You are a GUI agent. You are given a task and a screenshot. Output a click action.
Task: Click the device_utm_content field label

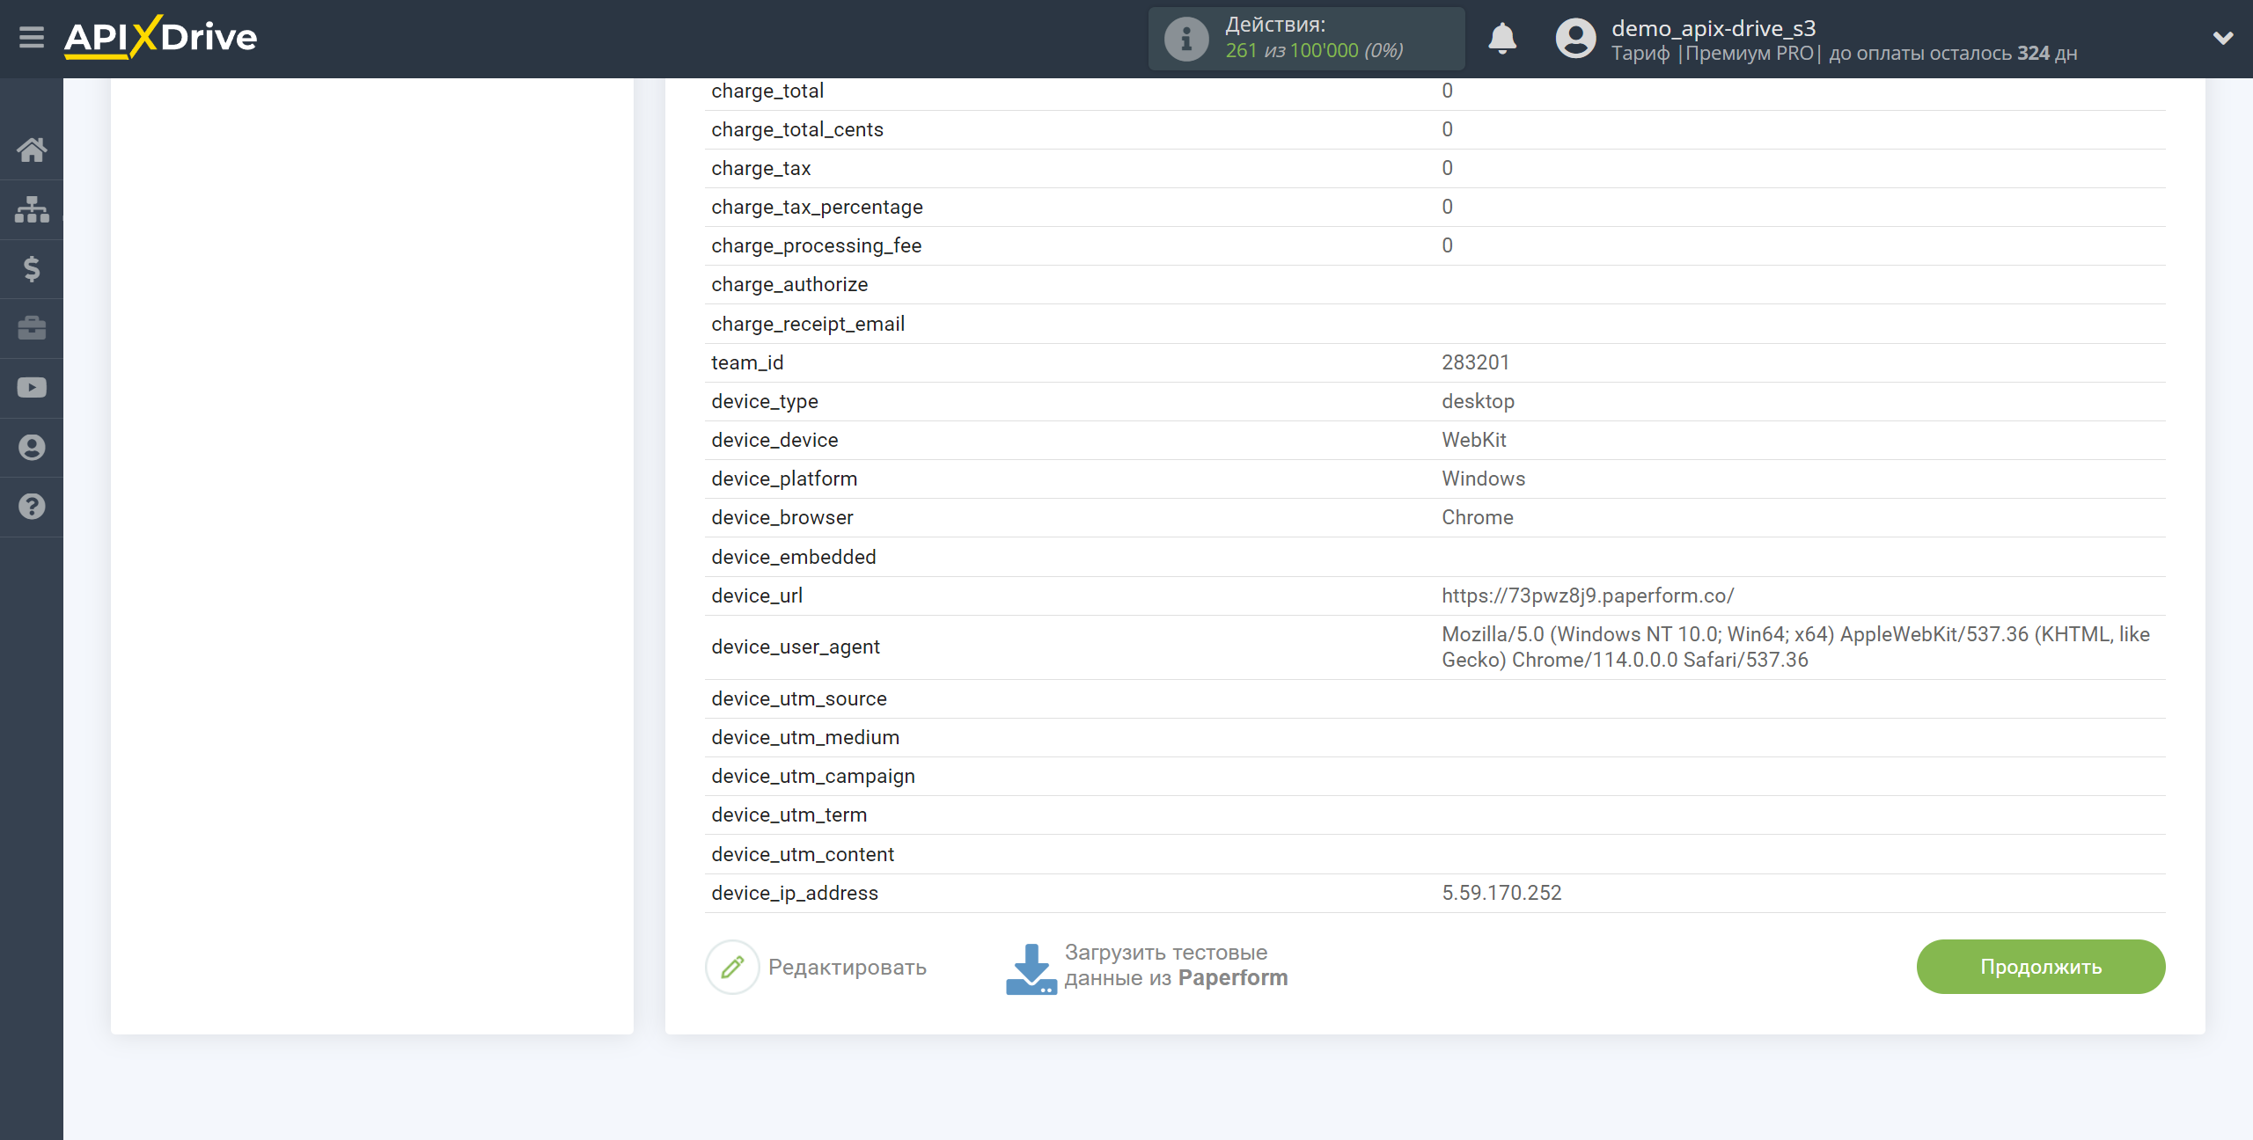pyautogui.click(x=803, y=854)
